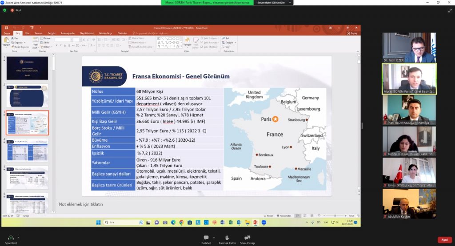This screenshot has height=246, width=455.
Task: Open the Dosya tab in PowerPoint
Action: coord(7,33)
